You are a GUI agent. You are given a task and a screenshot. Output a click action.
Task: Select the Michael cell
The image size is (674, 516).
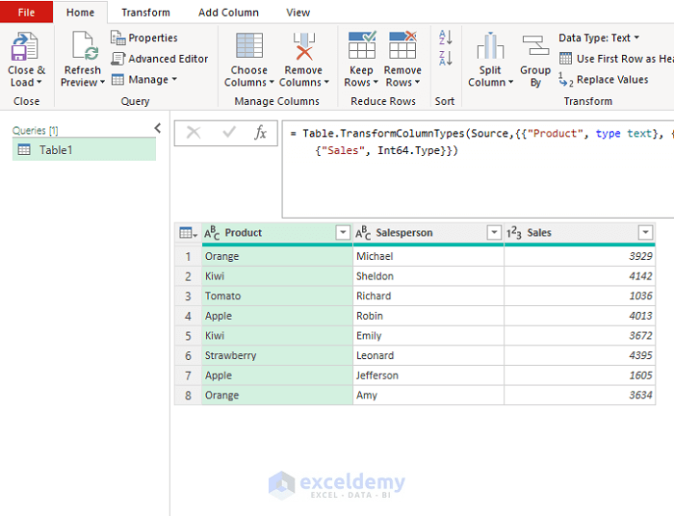[x=428, y=256]
